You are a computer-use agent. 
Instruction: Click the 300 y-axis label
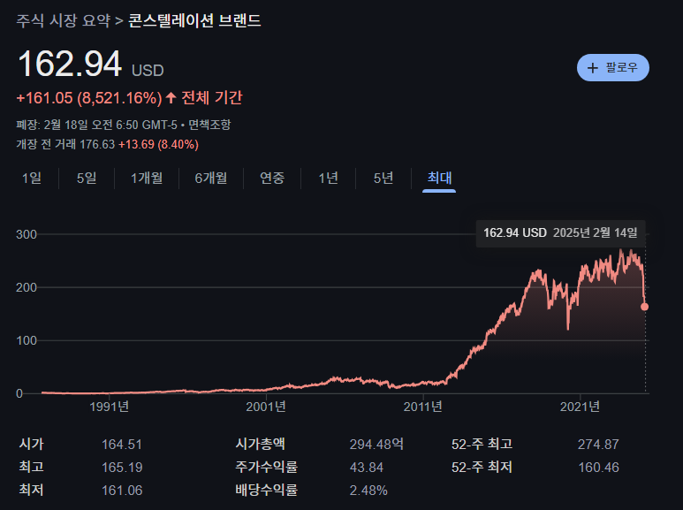[x=27, y=234]
